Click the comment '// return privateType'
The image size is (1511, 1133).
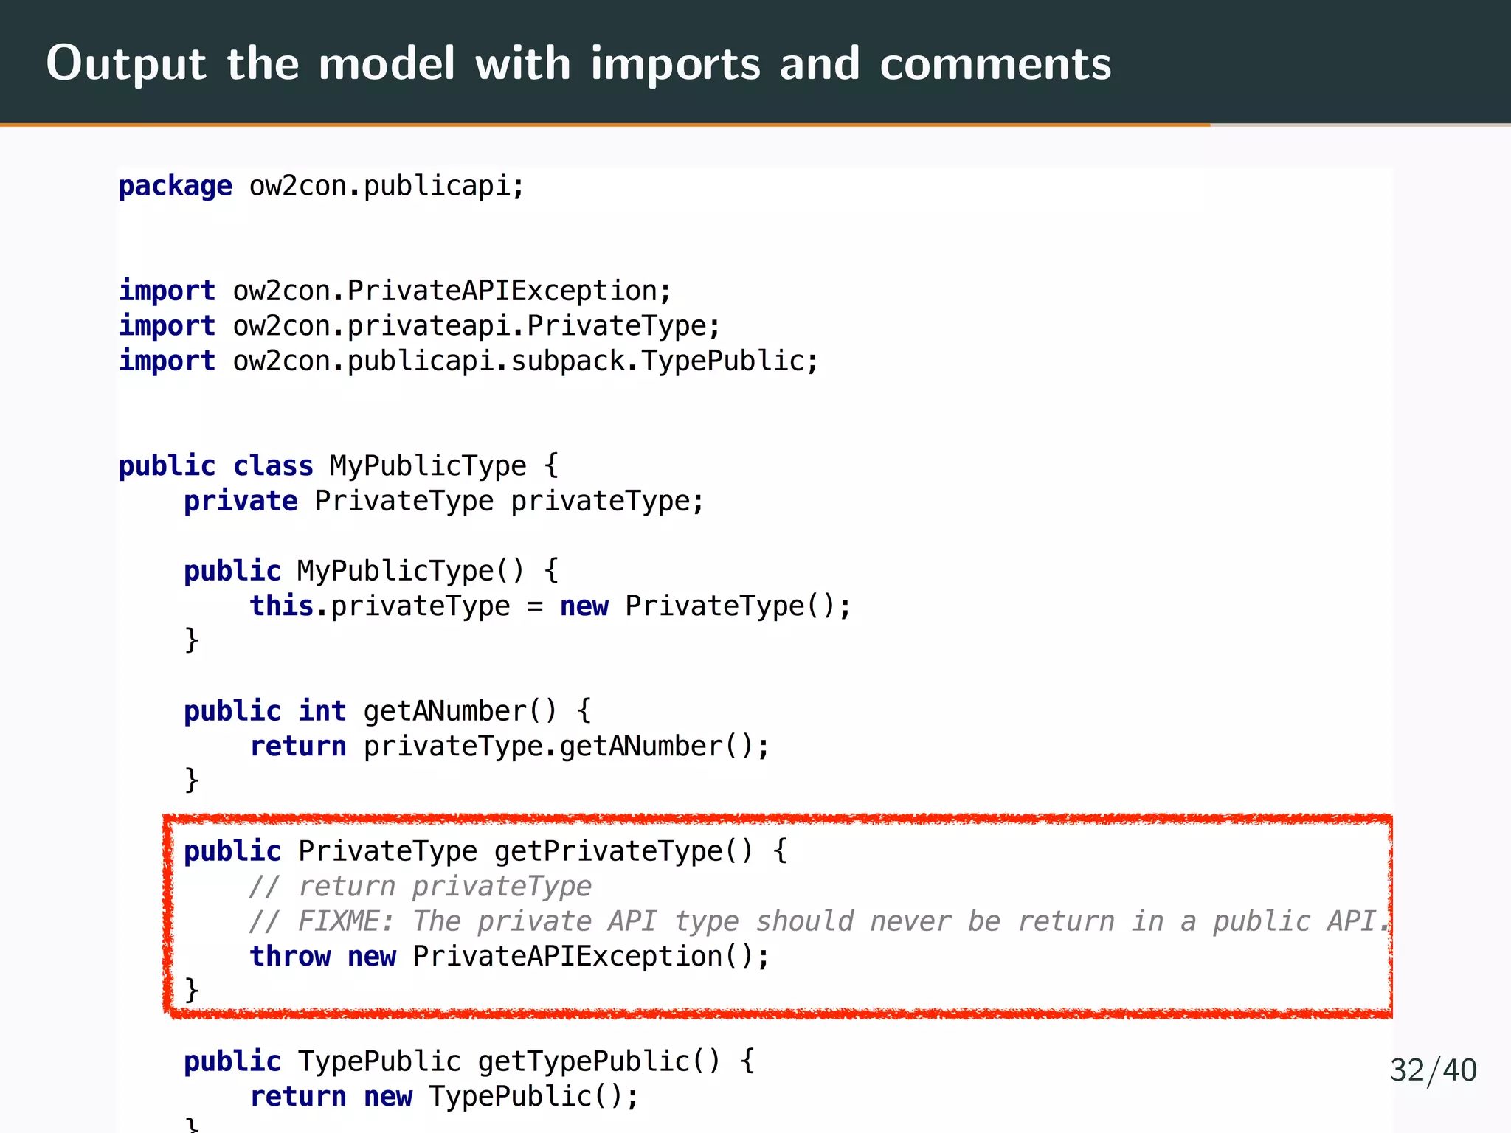421,887
